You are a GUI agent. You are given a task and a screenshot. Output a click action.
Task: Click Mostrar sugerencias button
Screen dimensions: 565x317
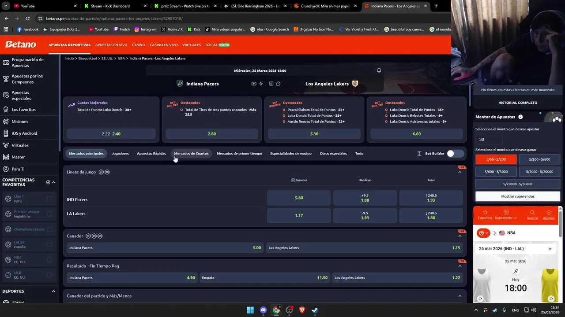(x=518, y=196)
